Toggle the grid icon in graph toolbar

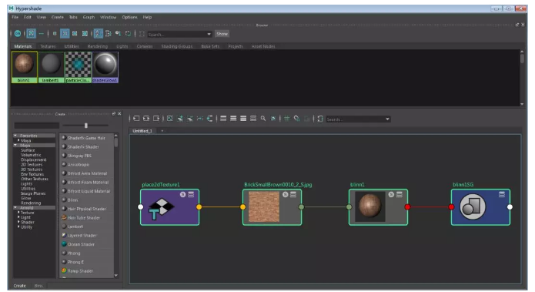(287, 119)
